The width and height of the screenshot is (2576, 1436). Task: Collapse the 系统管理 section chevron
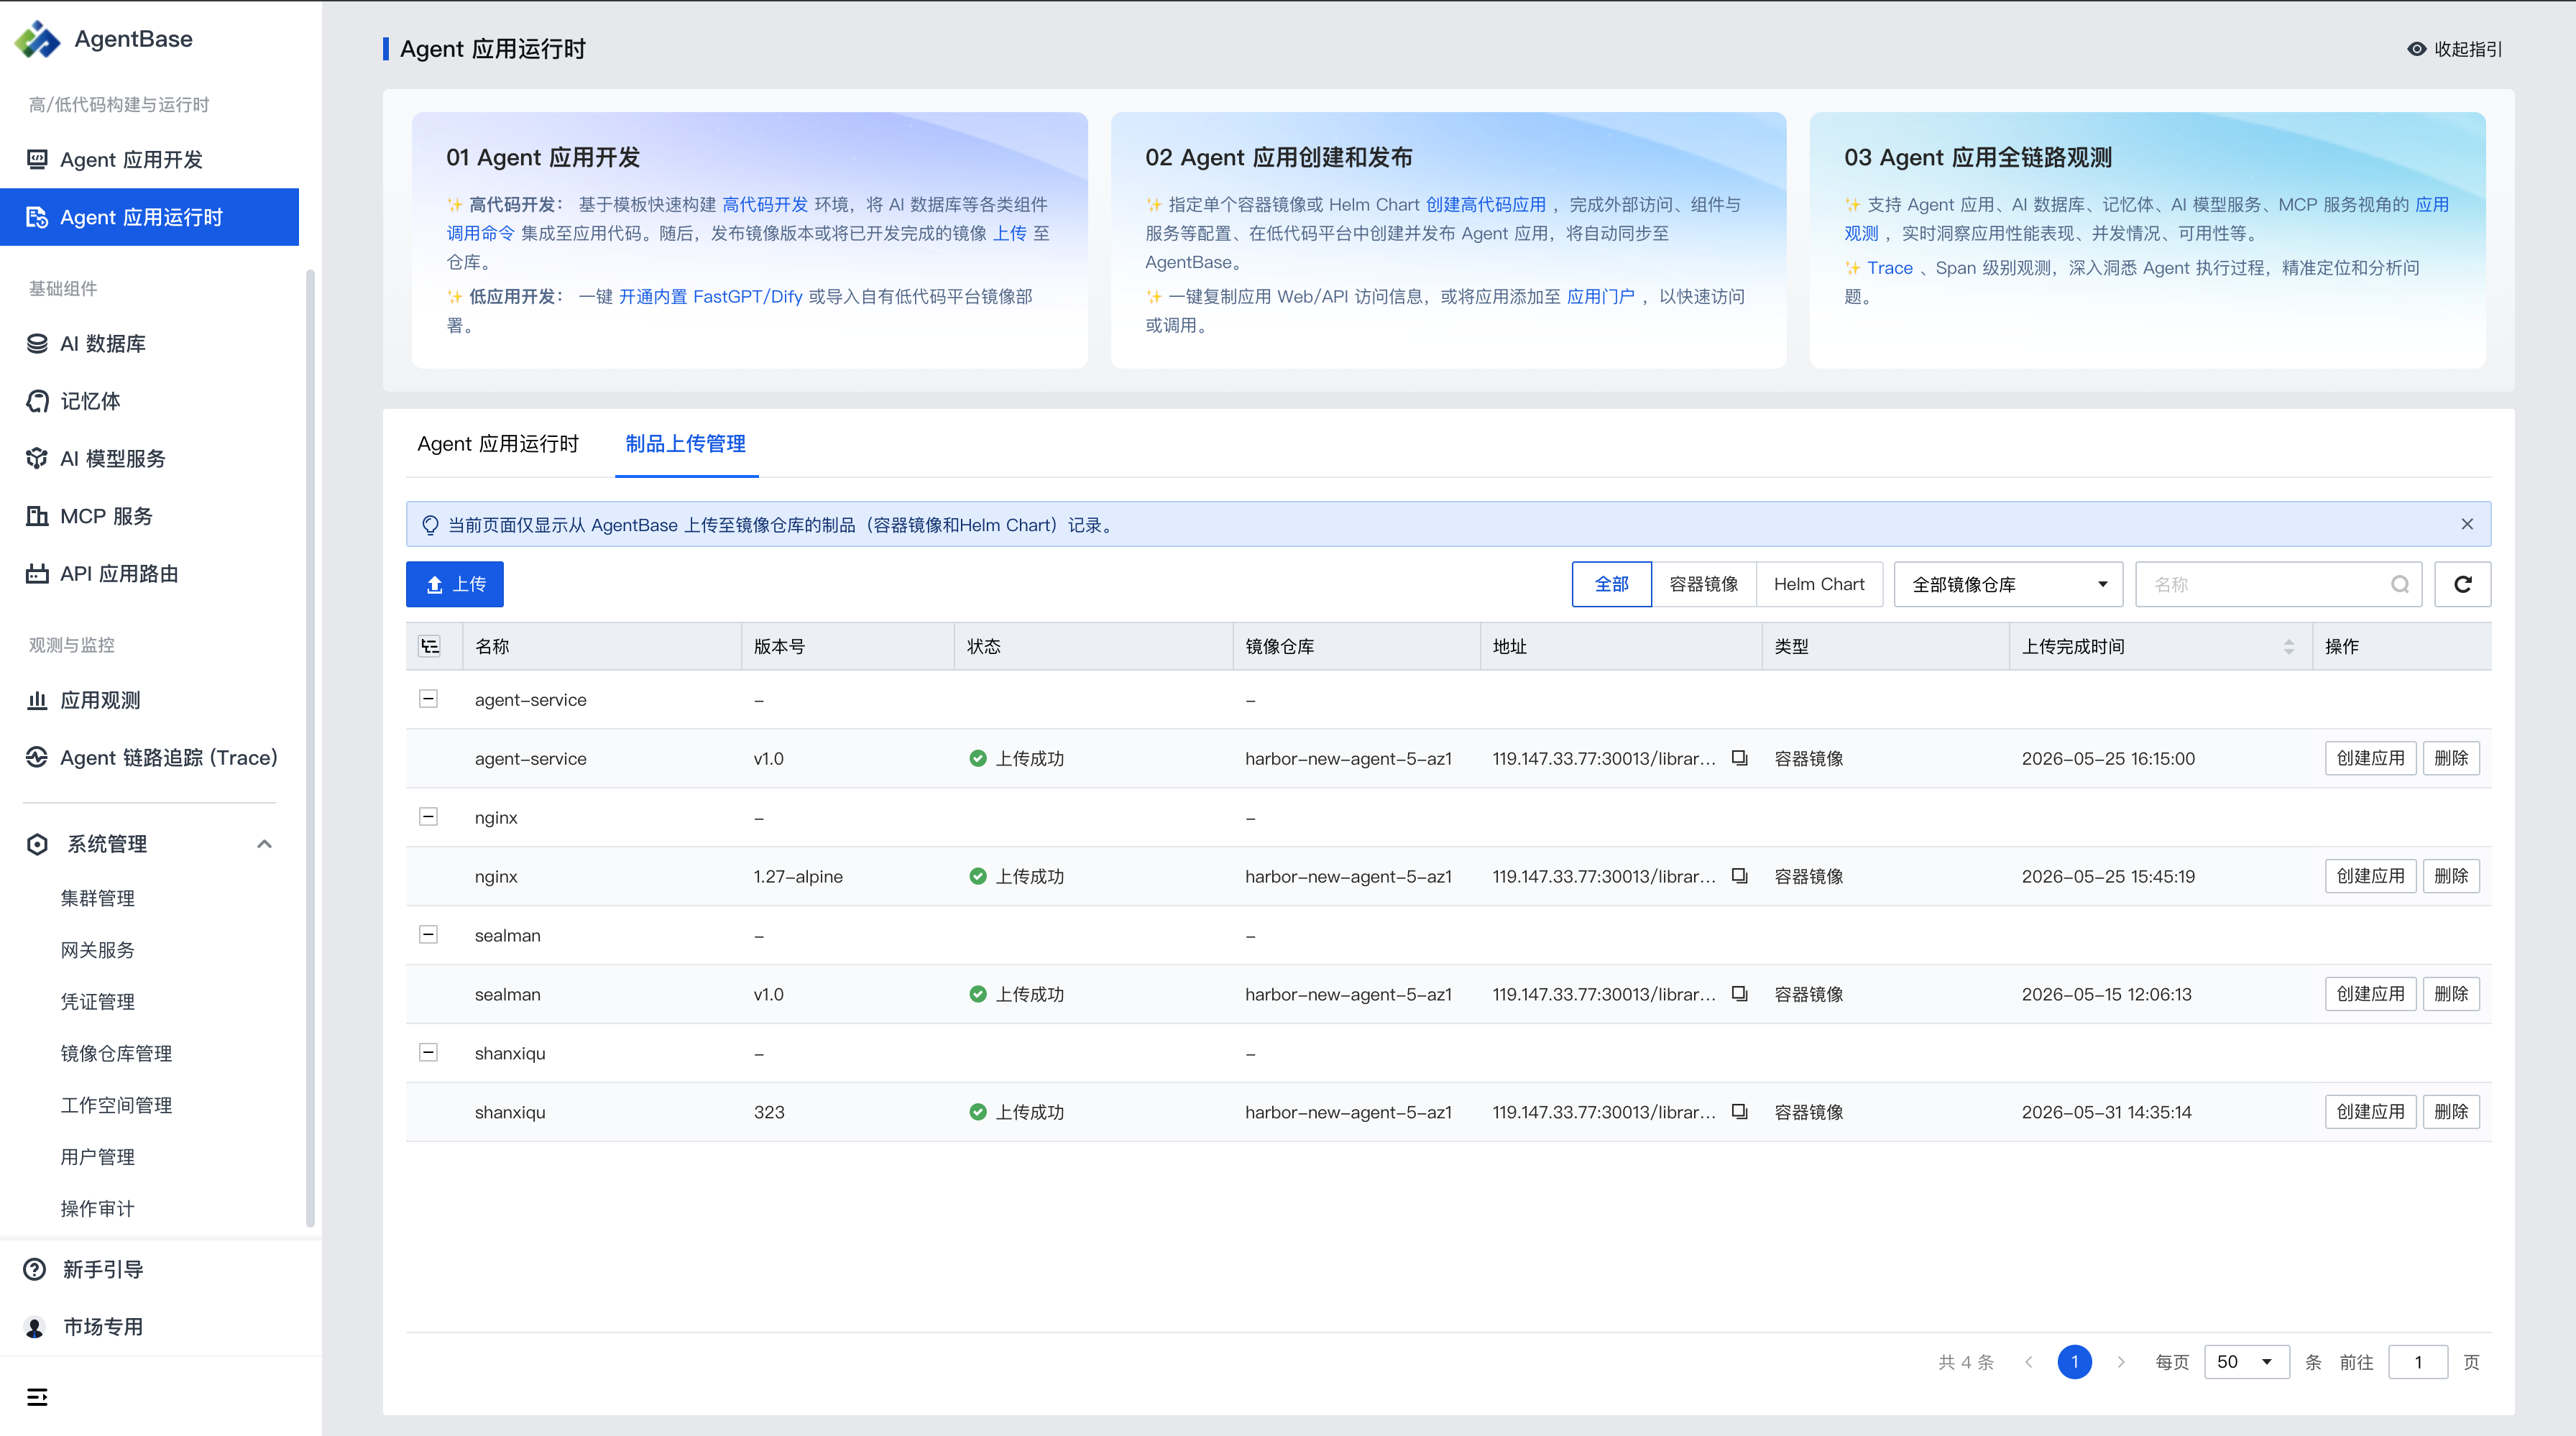(x=264, y=844)
